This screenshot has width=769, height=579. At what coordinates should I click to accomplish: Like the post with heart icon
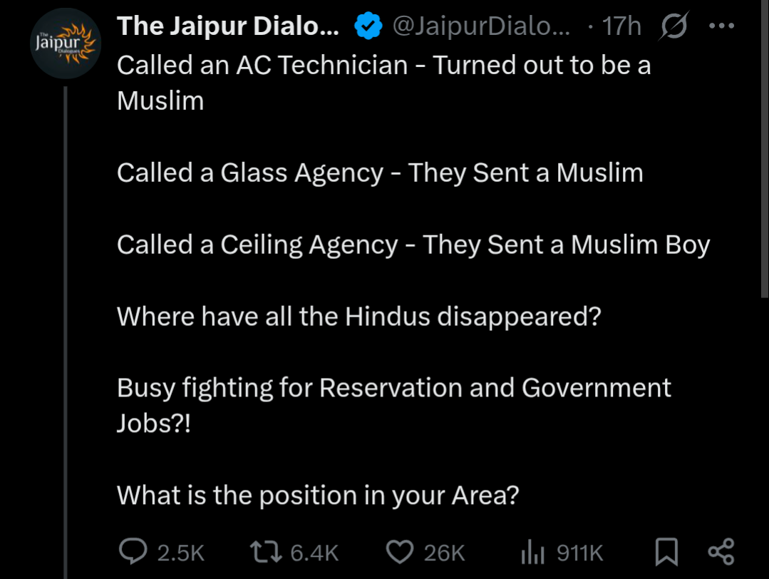pyautogui.click(x=401, y=551)
